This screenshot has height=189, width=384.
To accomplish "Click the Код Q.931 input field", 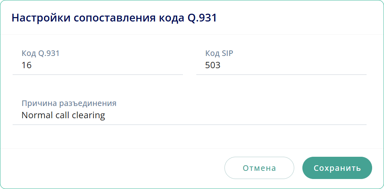I will pyautogui.click(x=98, y=66).
